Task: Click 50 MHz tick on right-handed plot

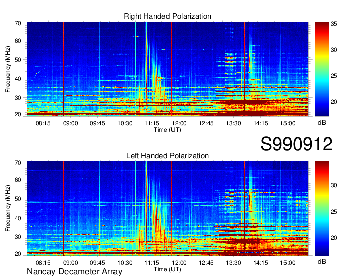Action: tap(18, 60)
